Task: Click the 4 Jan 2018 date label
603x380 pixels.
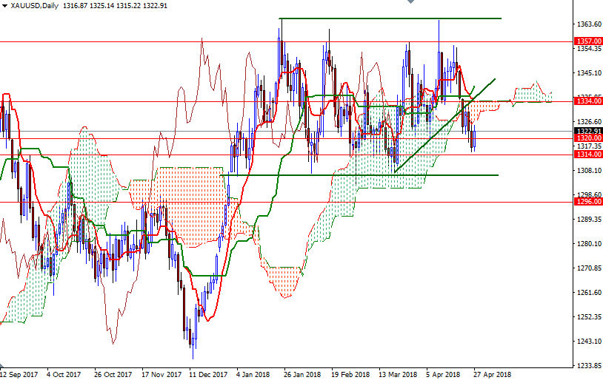Action: point(253,374)
